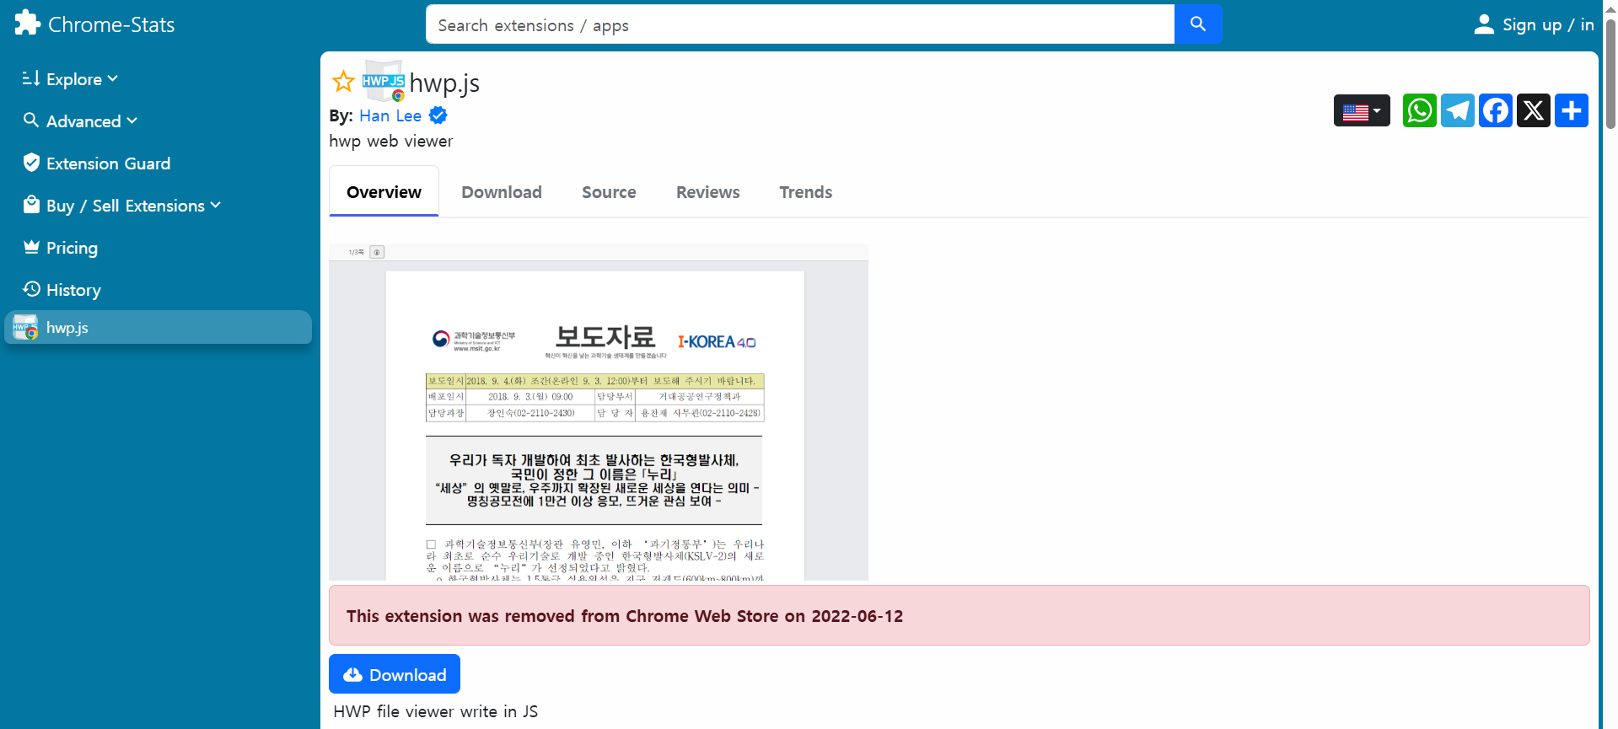The height and width of the screenshot is (729, 1618).
Task: Click the hwp.js sidebar item icon
Action: tap(25, 327)
